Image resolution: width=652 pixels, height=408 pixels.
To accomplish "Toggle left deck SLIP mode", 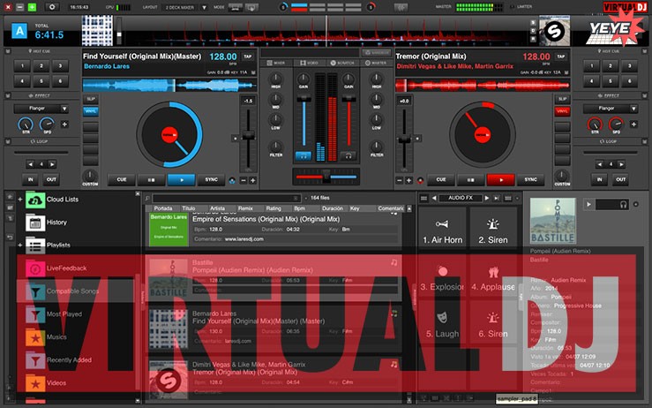I will [x=91, y=99].
